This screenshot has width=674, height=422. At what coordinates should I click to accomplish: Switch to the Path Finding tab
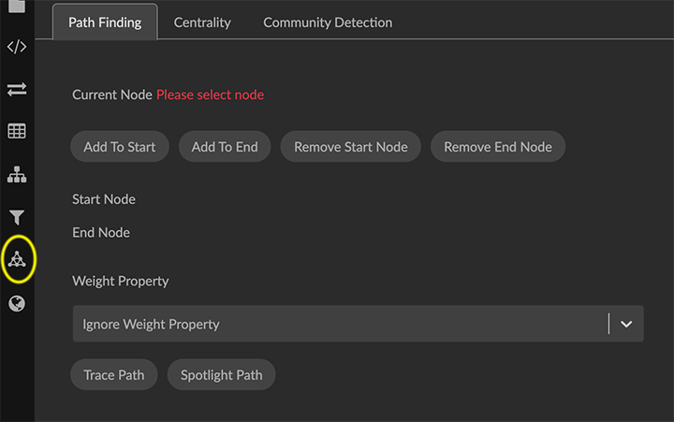104,22
